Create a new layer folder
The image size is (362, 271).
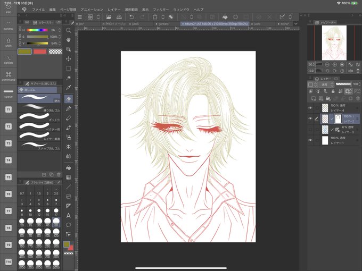(328, 99)
